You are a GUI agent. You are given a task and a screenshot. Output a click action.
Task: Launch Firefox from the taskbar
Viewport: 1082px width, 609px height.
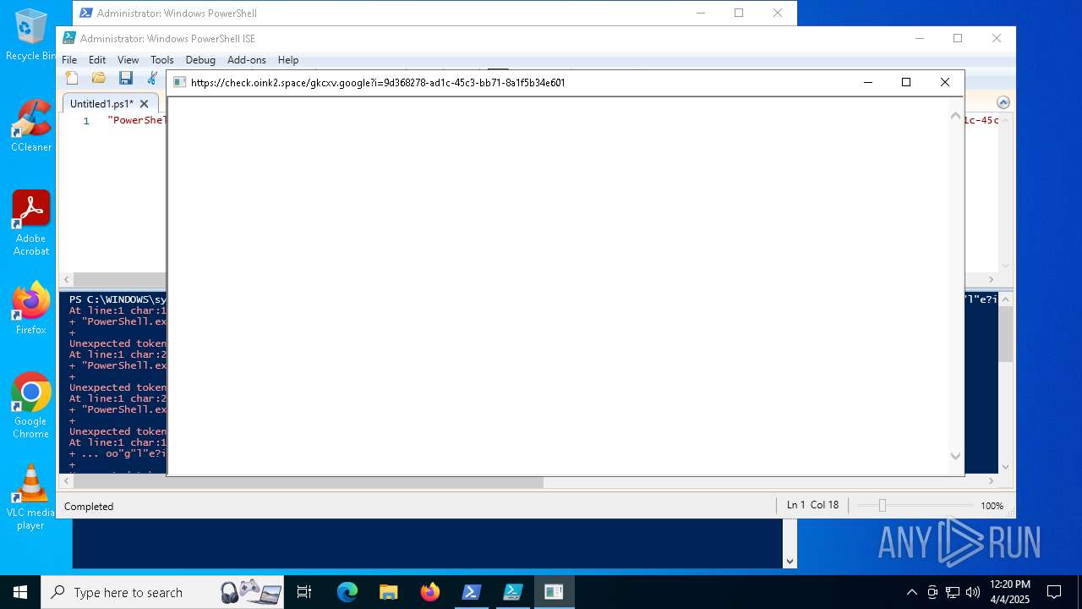pyautogui.click(x=430, y=592)
